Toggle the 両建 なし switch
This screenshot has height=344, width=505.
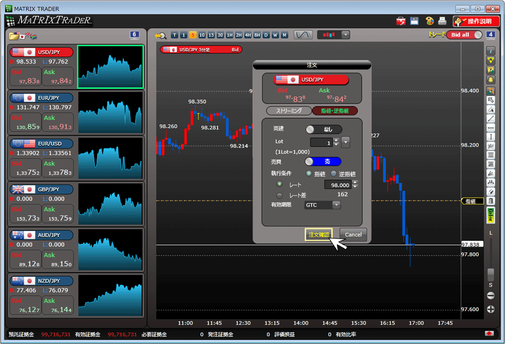[x=324, y=129]
